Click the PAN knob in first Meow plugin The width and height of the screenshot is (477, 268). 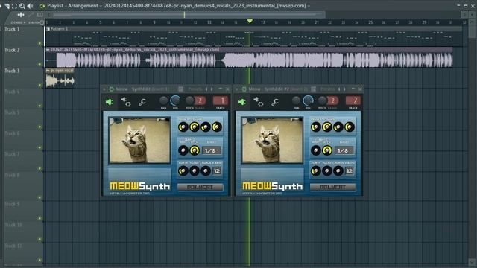(163, 100)
